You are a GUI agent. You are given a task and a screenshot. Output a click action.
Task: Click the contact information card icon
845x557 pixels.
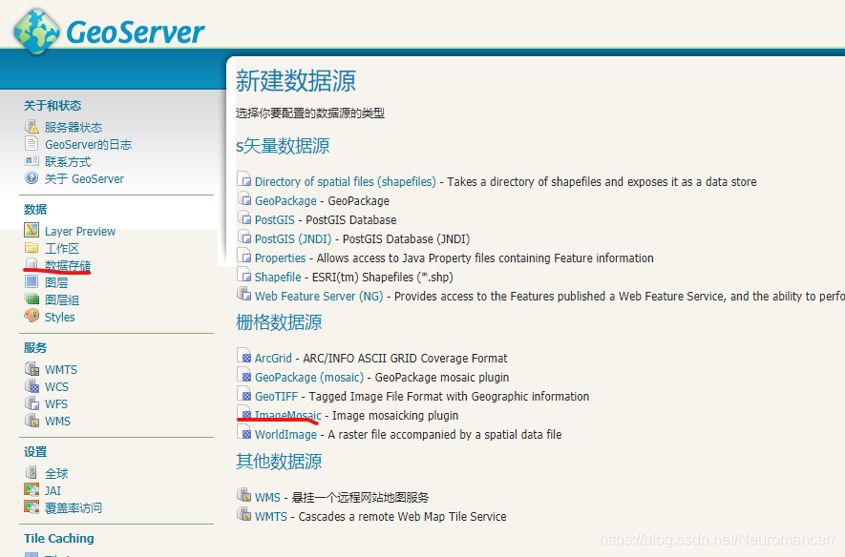(x=32, y=161)
